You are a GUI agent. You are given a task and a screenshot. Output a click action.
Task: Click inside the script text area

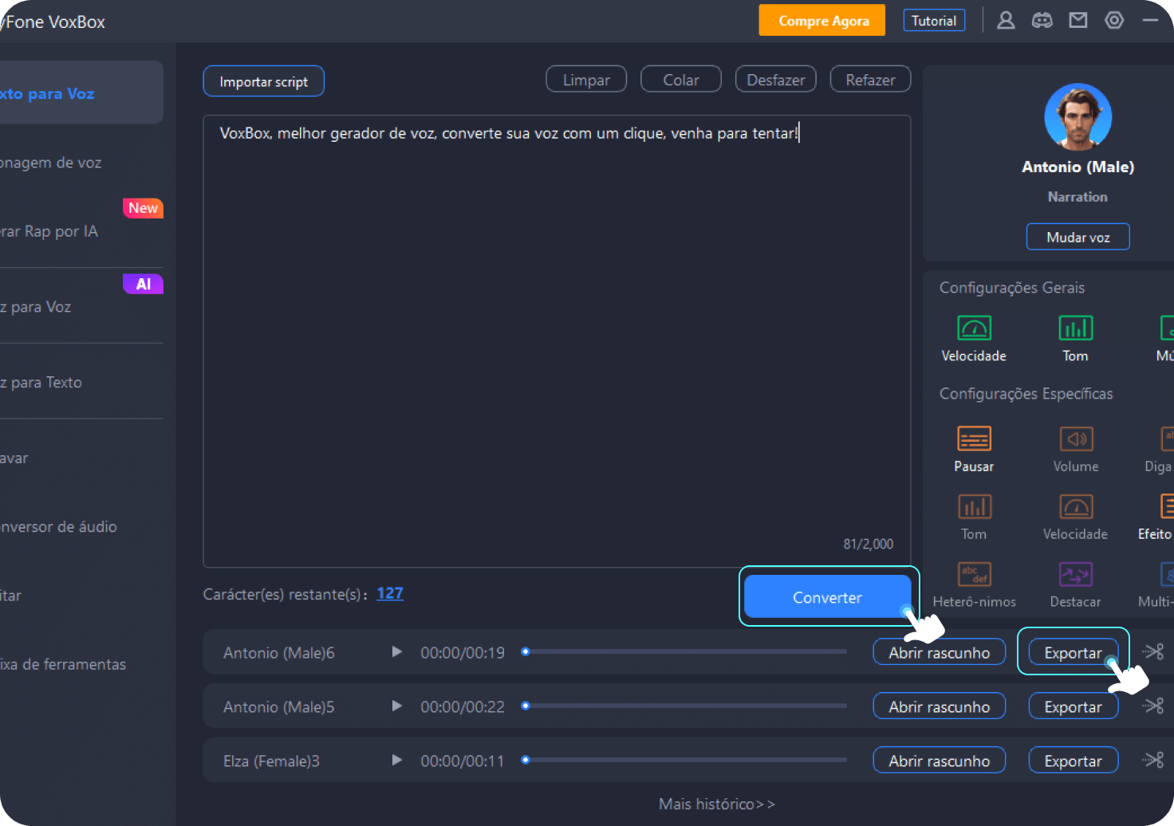point(557,341)
